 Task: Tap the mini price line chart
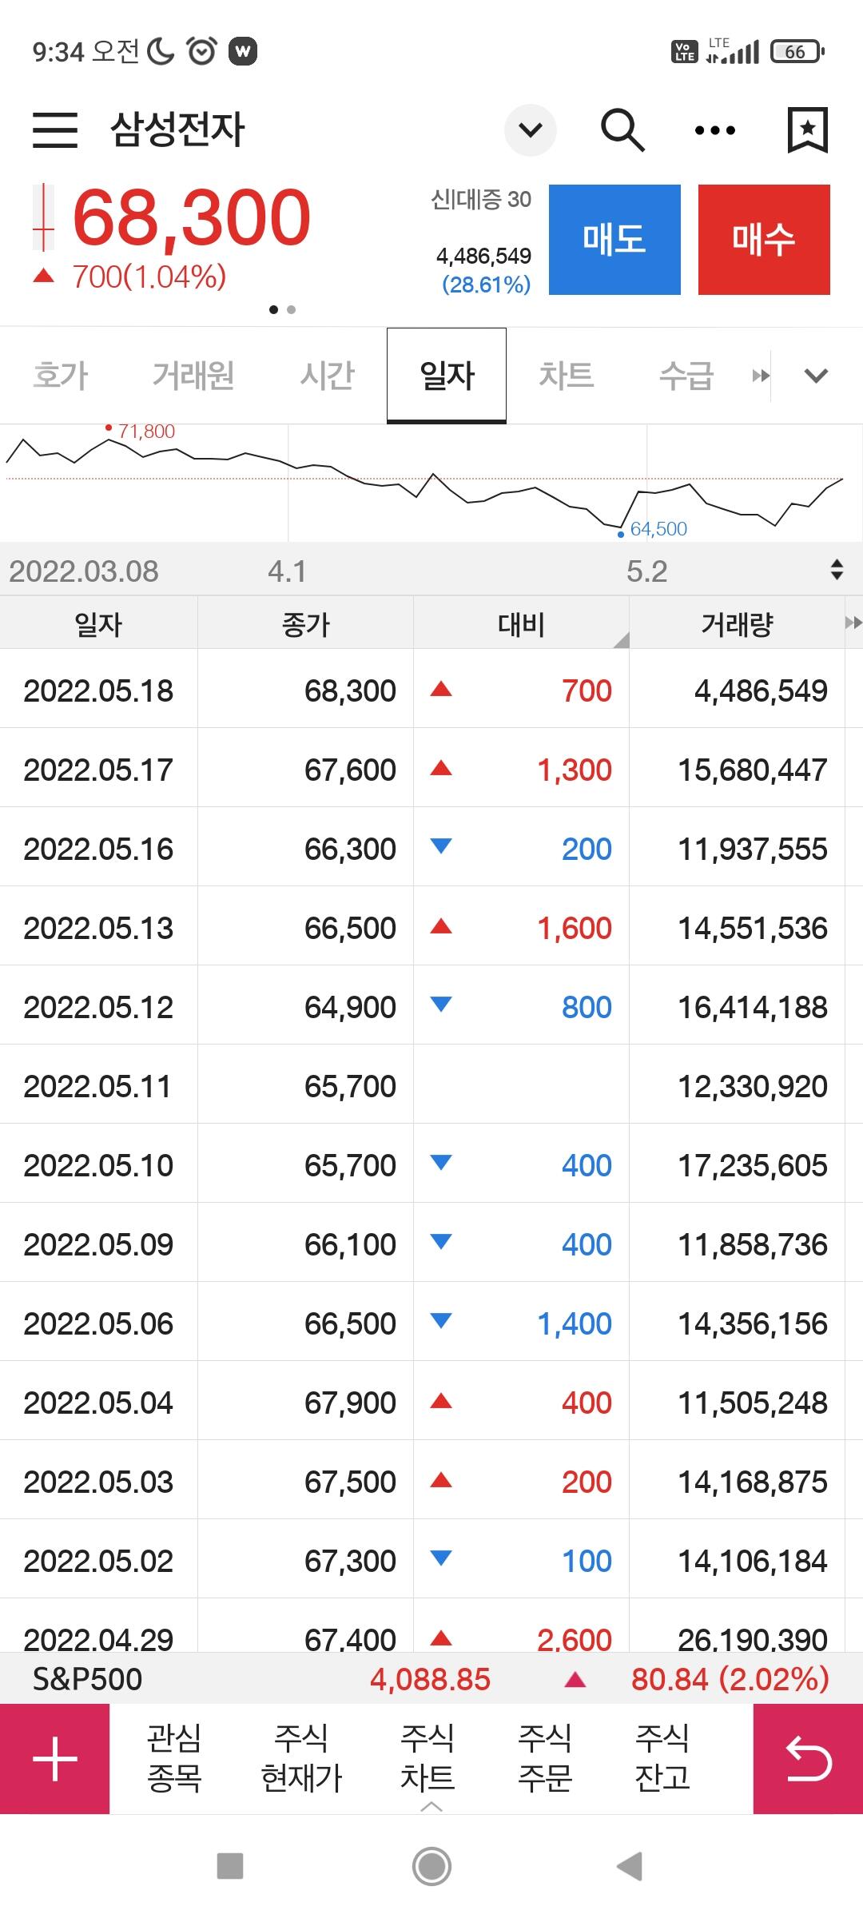coord(431,483)
